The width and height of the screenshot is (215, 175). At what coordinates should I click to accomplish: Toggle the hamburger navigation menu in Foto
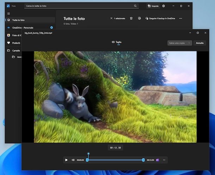[9, 13]
